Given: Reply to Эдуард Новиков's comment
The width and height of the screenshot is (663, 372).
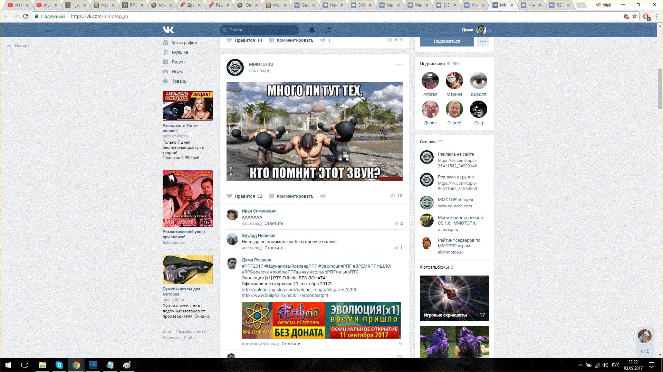Looking at the screenshot, I should 274,248.
